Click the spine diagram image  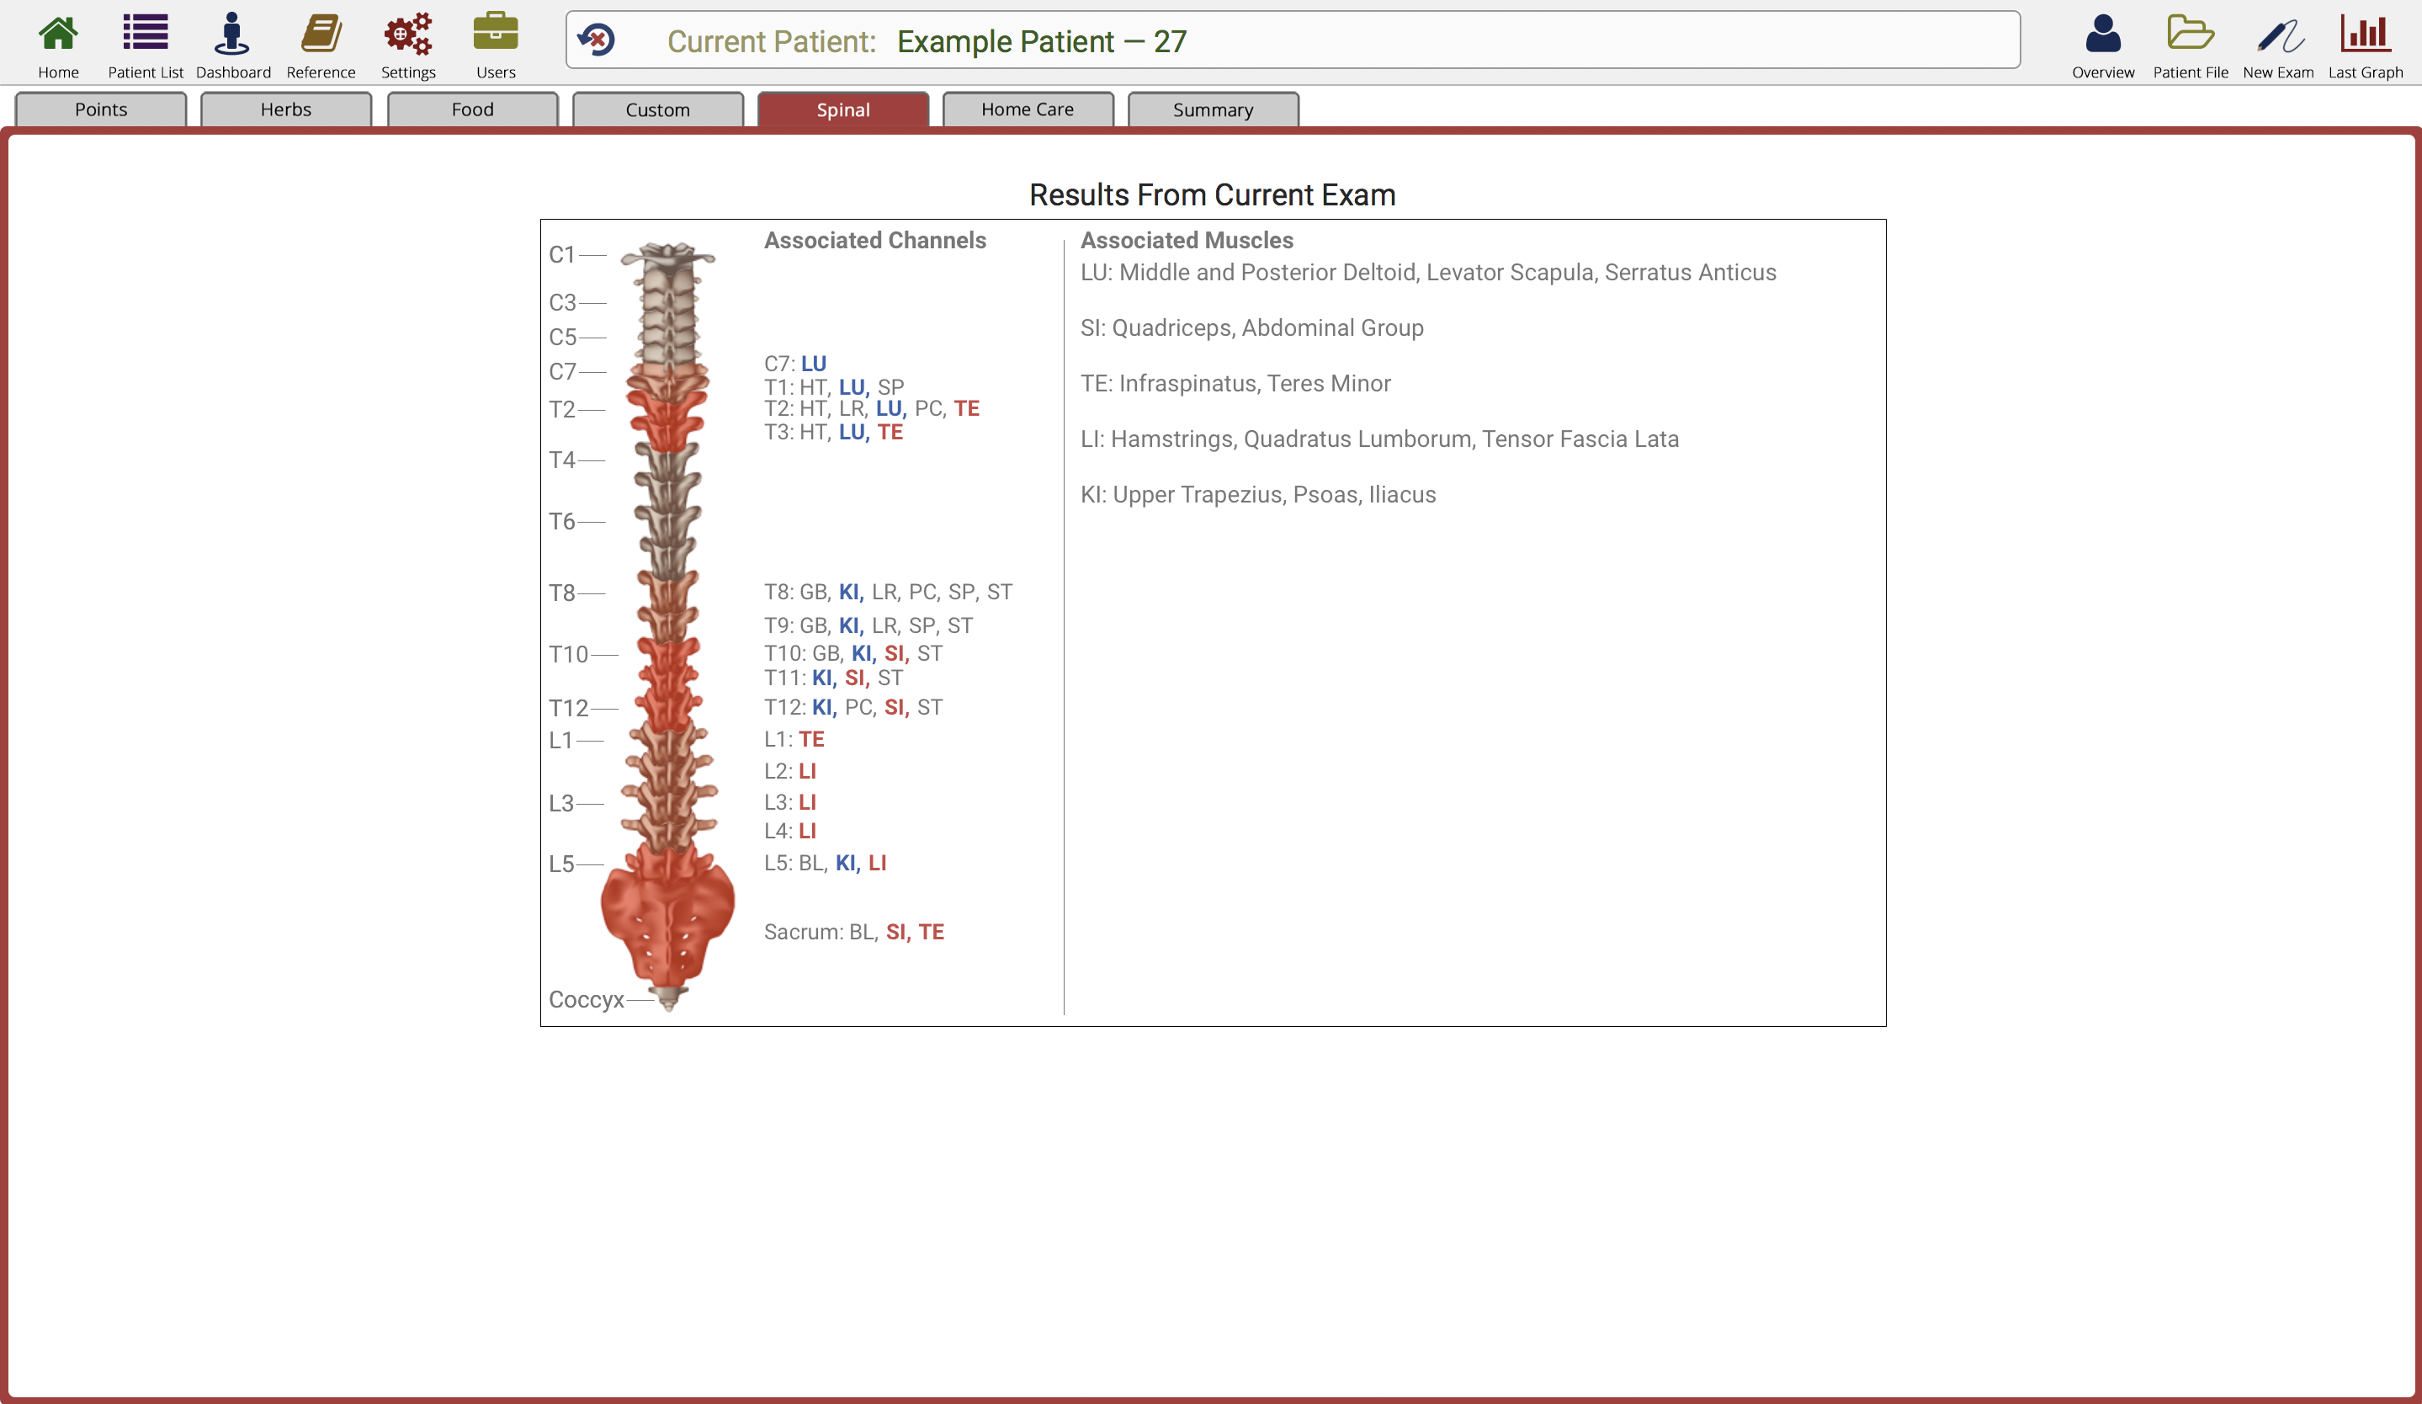668,626
